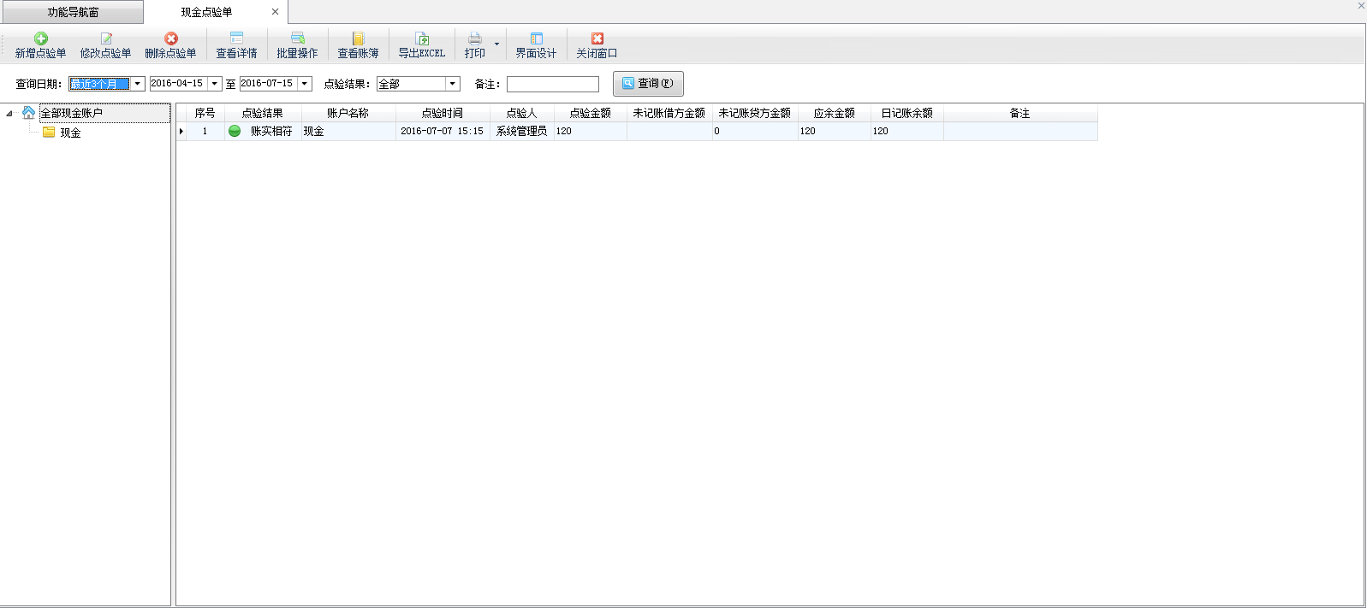Click the 修改点验单 edit icon
1367x608 pixels.
(106, 39)
